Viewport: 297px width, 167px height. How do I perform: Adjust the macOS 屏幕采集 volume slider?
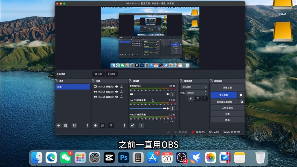tap(148, 108)
